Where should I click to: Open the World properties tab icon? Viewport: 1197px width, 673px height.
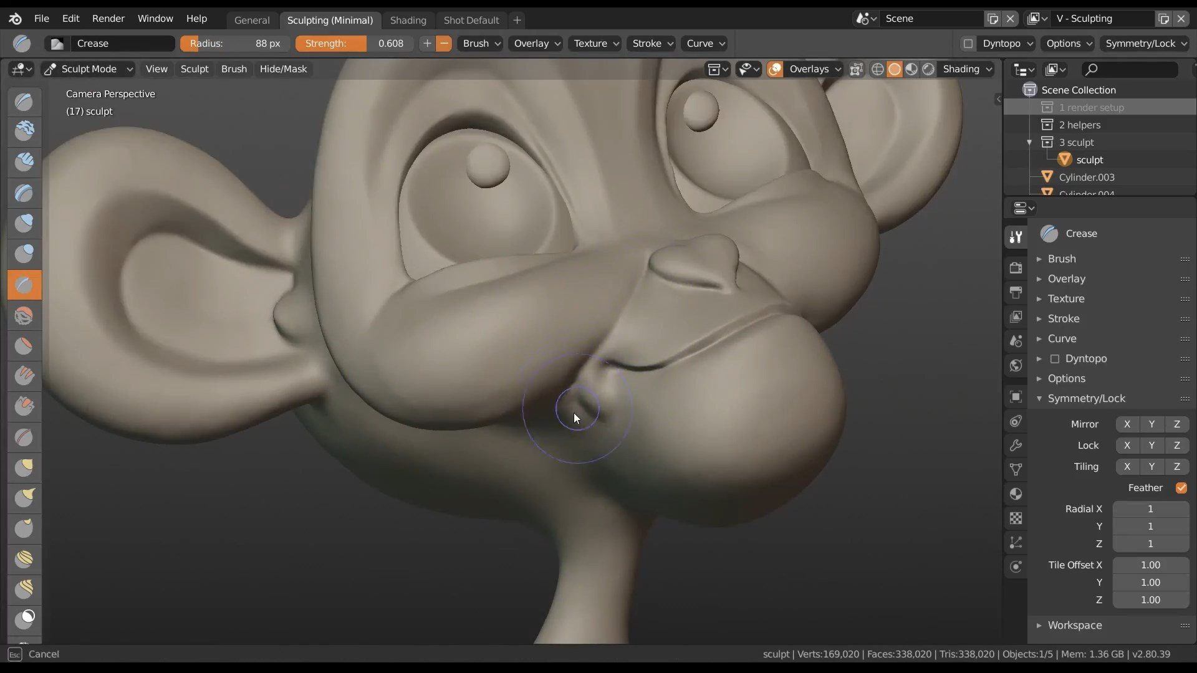coord(1016,366)
